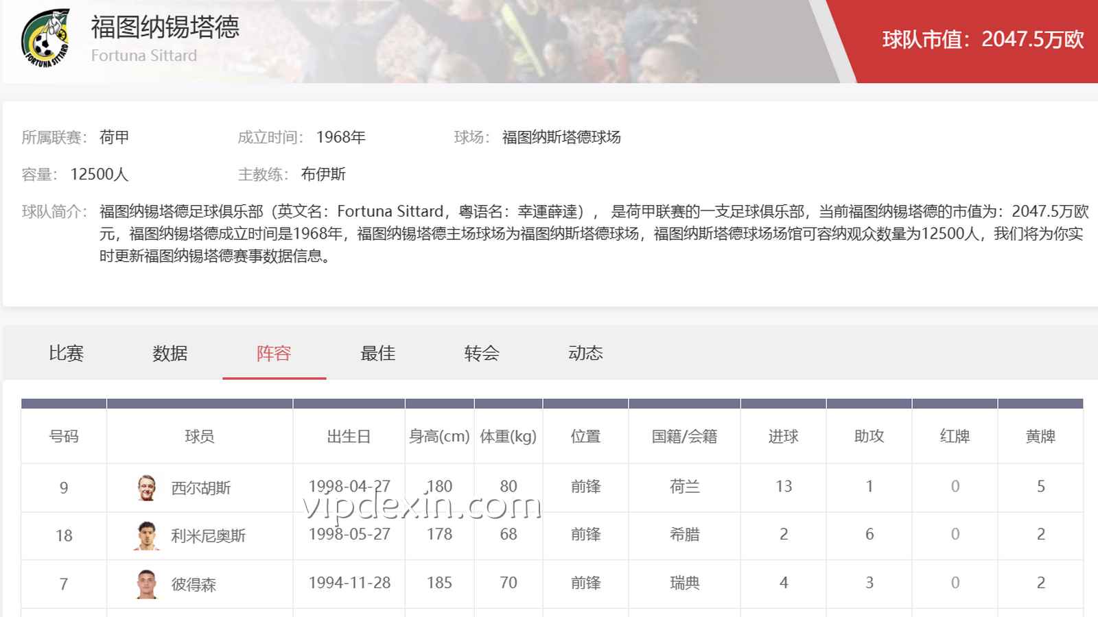Select the 阵容 tab

tap(274, 353)
